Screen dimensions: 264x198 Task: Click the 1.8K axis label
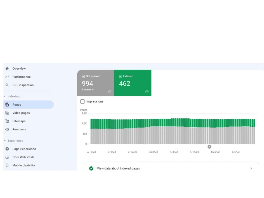(84, 114)
